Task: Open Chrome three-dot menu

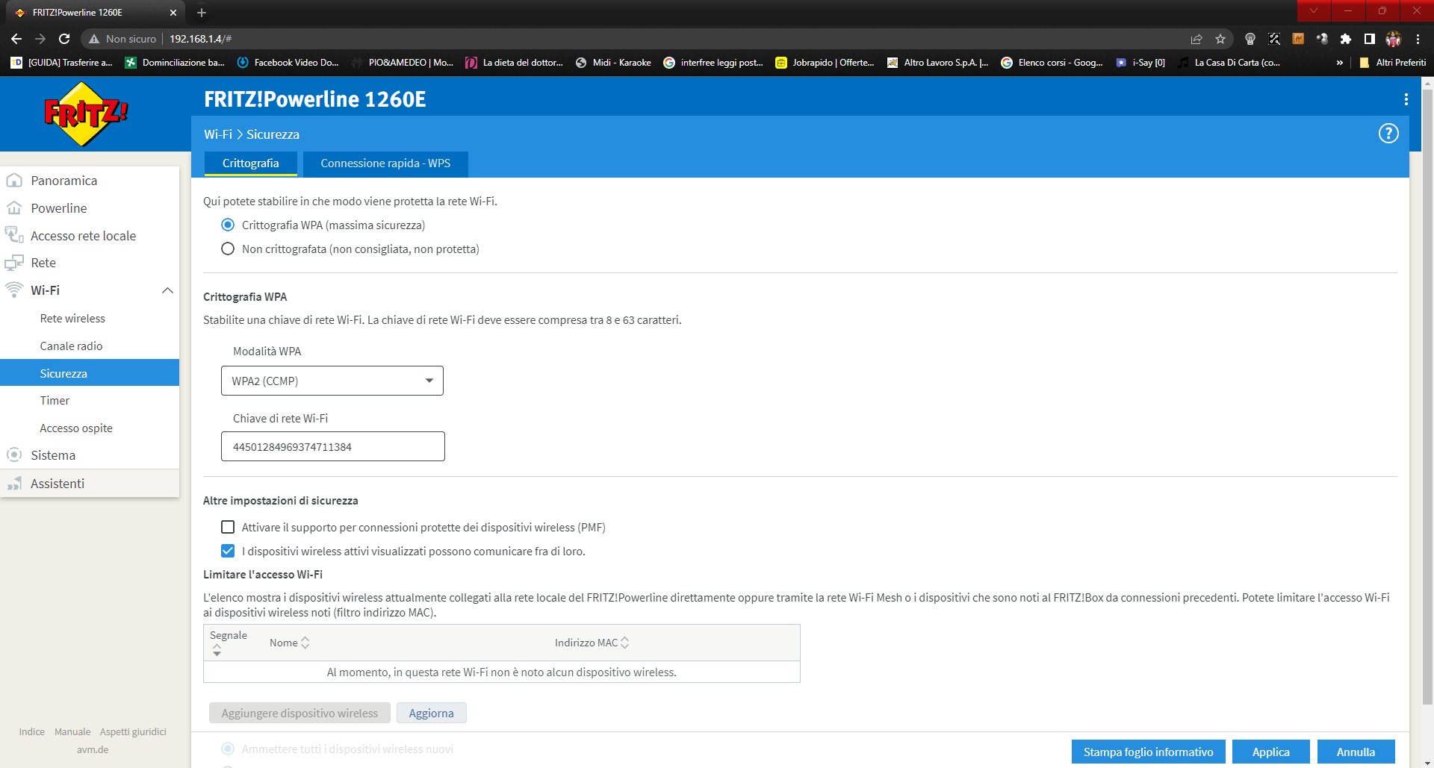Action: (1418, 39)
